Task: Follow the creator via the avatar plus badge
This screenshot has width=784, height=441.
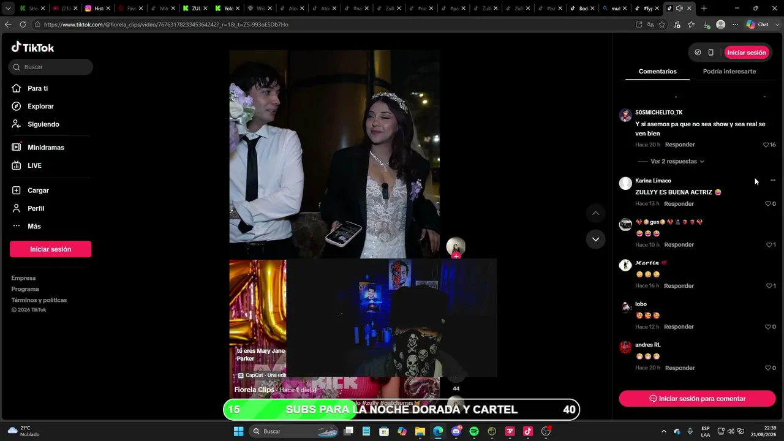Action: (456, 256)
